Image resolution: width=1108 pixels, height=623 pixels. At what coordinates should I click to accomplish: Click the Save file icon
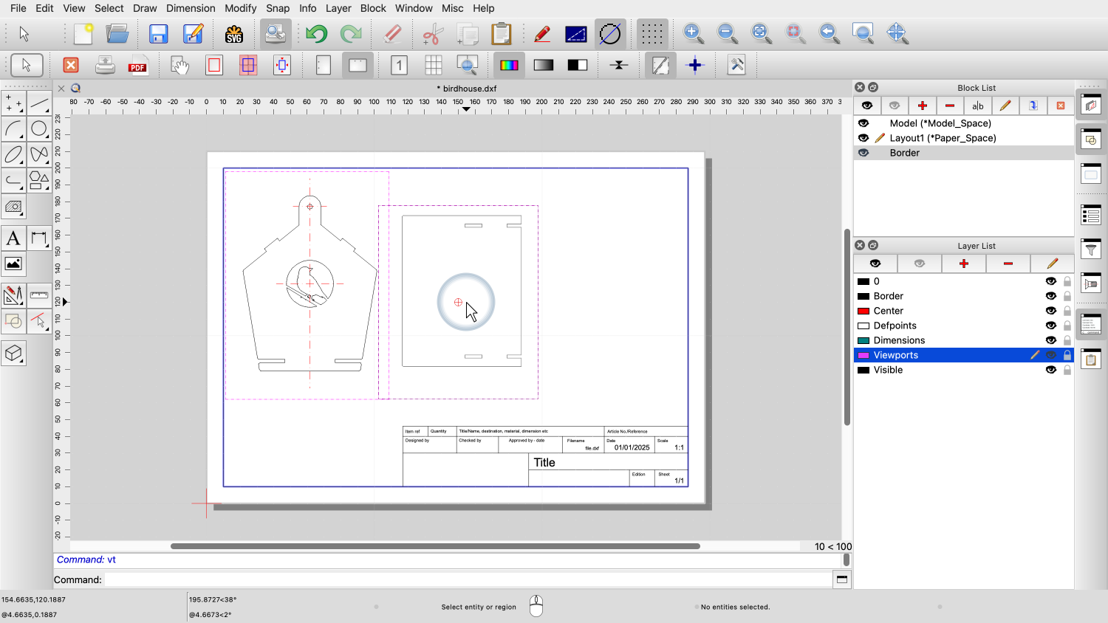(x=158, y=34)
